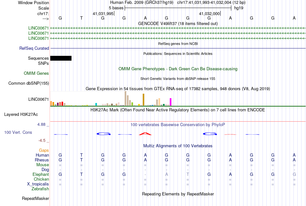Click the Mouse species label
The height and width of the screenshot is (206, 306).
point(43,165)
